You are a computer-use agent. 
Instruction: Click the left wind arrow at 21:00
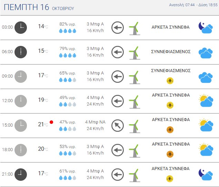point(118,174)
